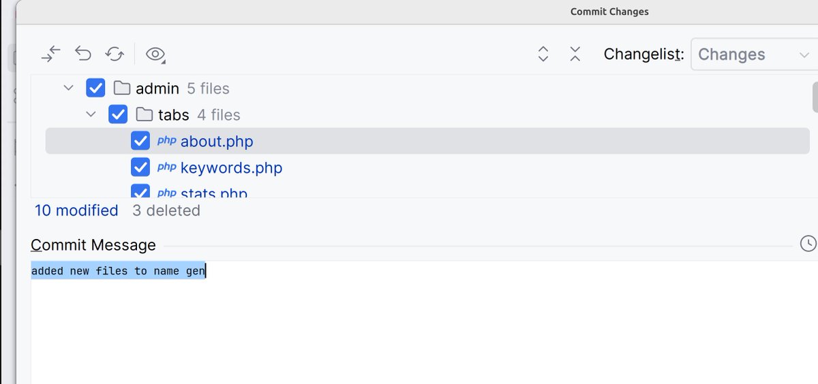
Task: Open the eye view options icon
Action: pyautogui.click(x=155, y=54)
